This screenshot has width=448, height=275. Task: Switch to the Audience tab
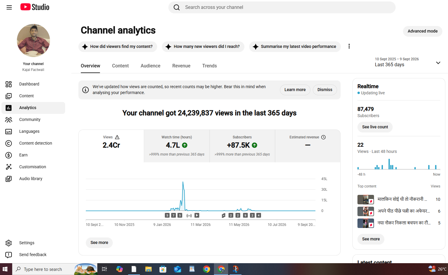pyautogui.click(x=150, y=66)
